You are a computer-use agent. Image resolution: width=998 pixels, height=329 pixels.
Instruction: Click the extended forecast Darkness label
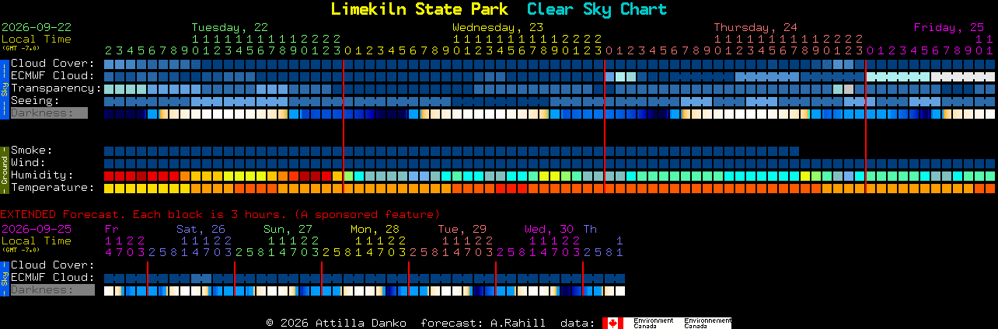click(x=52, y=290)
